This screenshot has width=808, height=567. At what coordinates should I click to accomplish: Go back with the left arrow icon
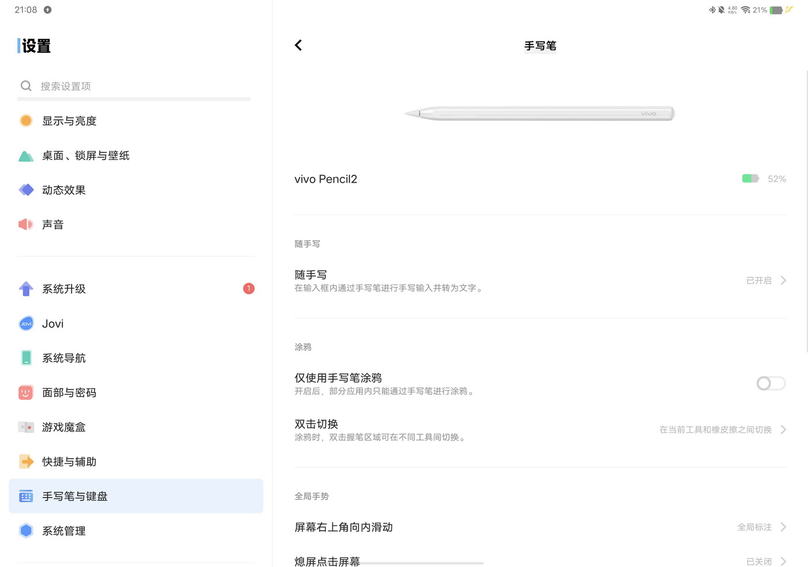298,46
